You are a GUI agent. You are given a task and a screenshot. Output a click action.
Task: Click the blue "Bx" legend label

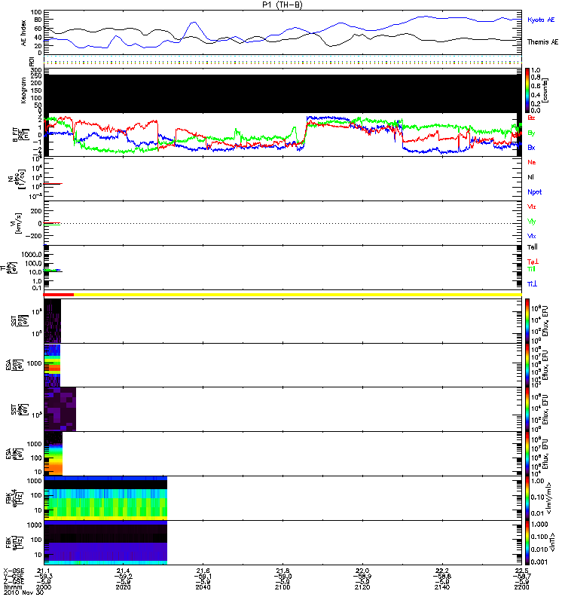531,147
